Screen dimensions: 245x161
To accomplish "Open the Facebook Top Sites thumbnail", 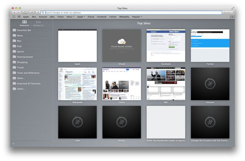I will (x=166, y=46).
